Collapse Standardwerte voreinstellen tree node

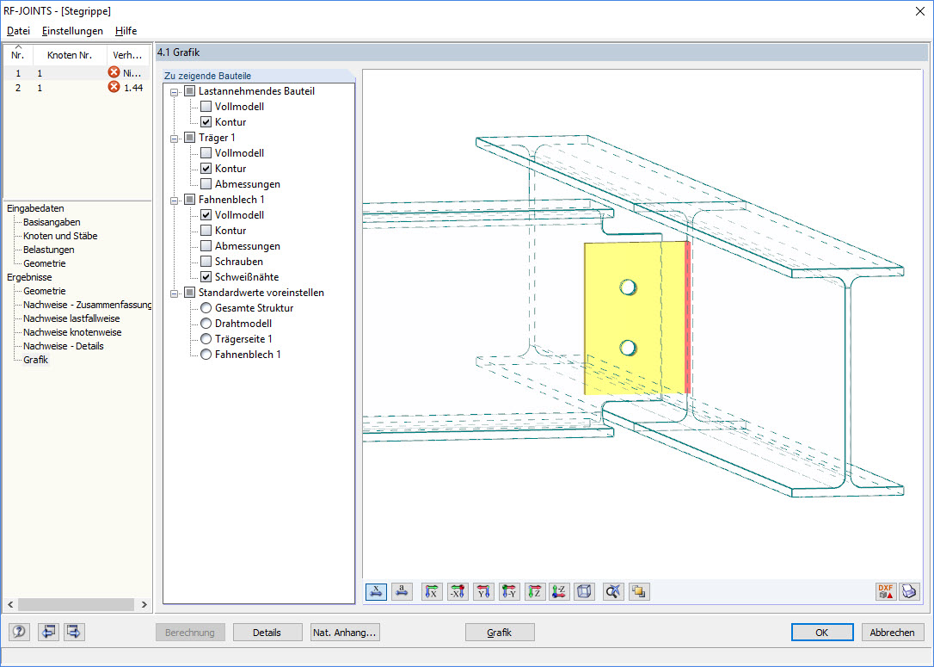coord(174,293)
